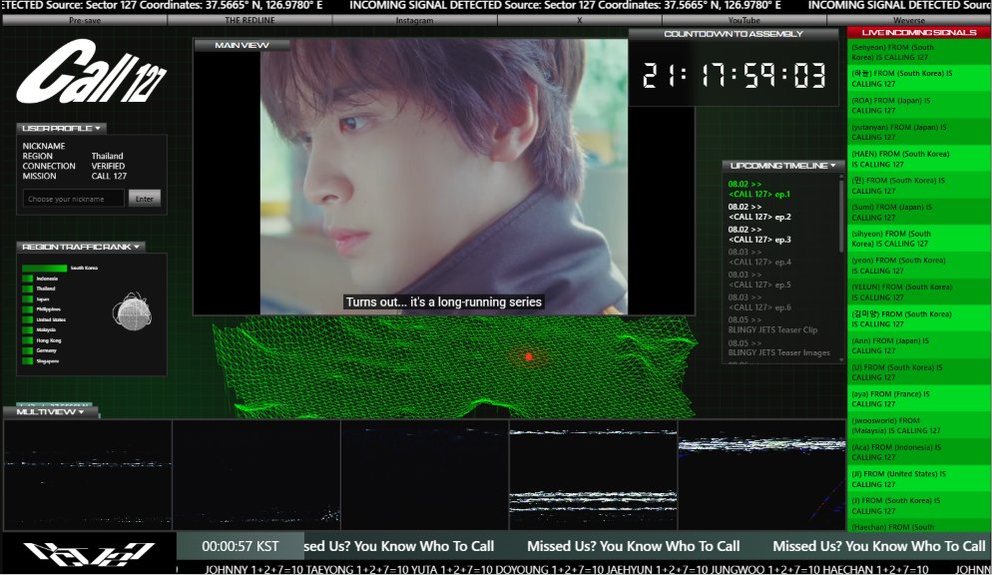Image resolution: width=992 pixels, height=575 pixels.
Task: Click the Call 127 logo
Action: pyautogui.click(x=91, y=71)
